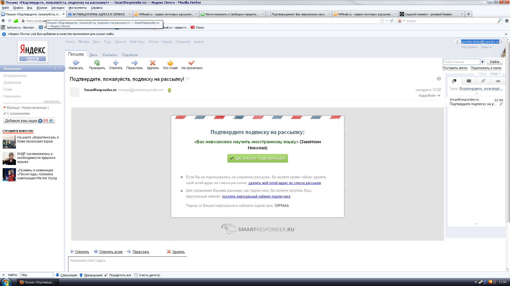Click Добавьте ваш ящик button
510x286 pixels.
pyautogui.click(x=29, y=121)
